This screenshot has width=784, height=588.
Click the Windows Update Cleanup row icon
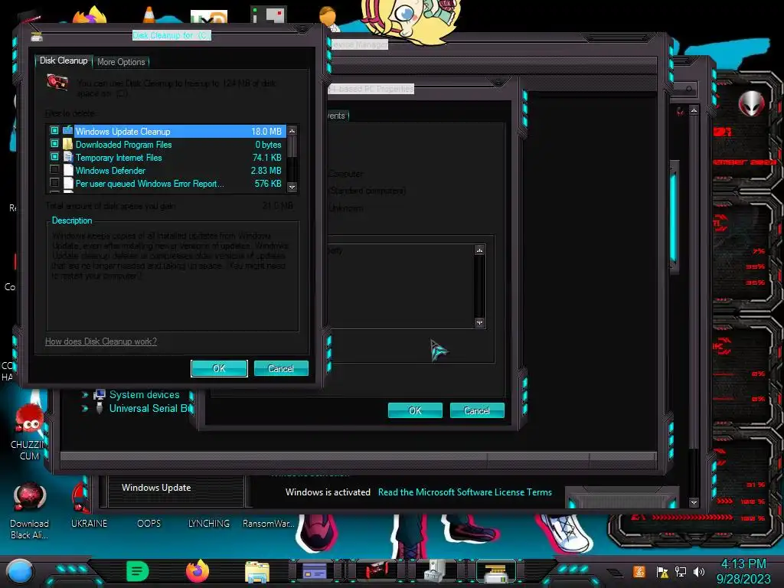coord(68,130)
